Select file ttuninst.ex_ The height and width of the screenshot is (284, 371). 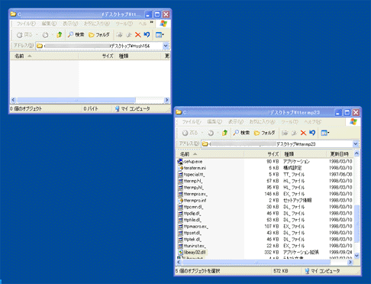pos(195,246)
